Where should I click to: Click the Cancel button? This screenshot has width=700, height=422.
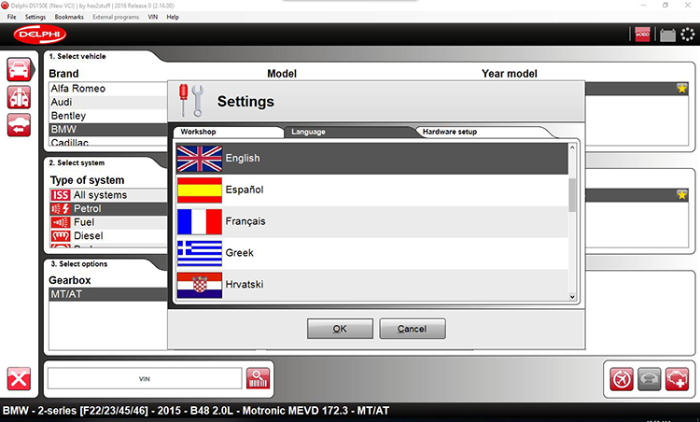pos(412,329)
